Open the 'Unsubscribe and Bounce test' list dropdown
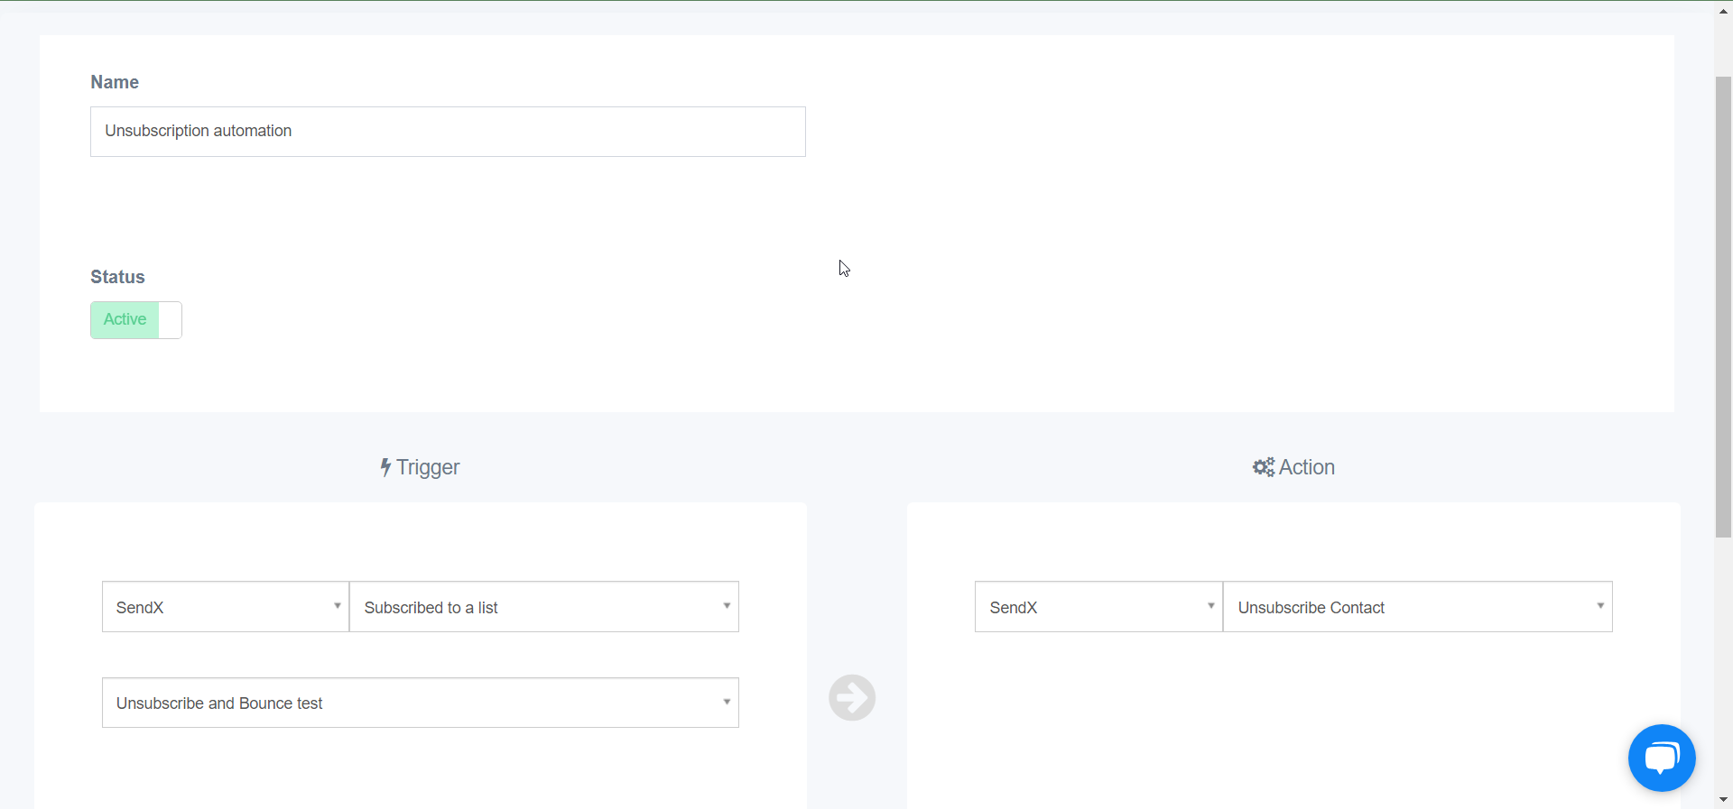Screen dimensions: 1733x809 tap(421, 703)
